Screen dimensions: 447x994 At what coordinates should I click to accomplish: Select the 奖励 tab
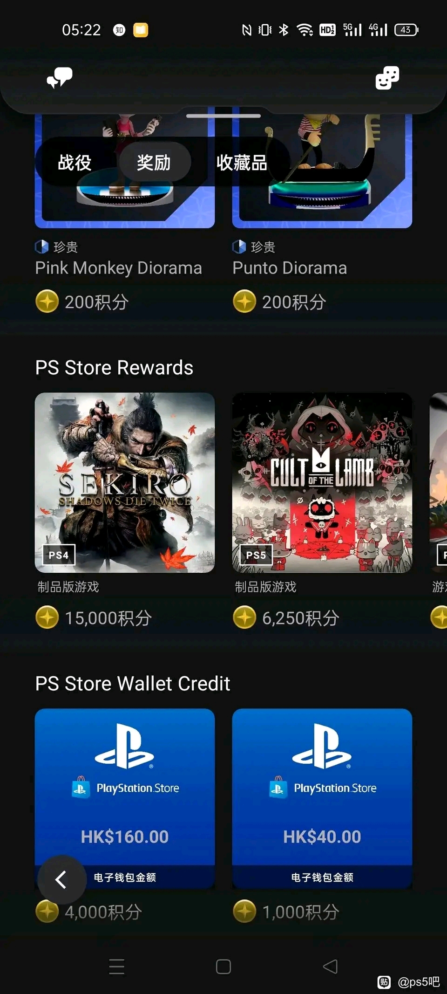click(x=154, y=163)
